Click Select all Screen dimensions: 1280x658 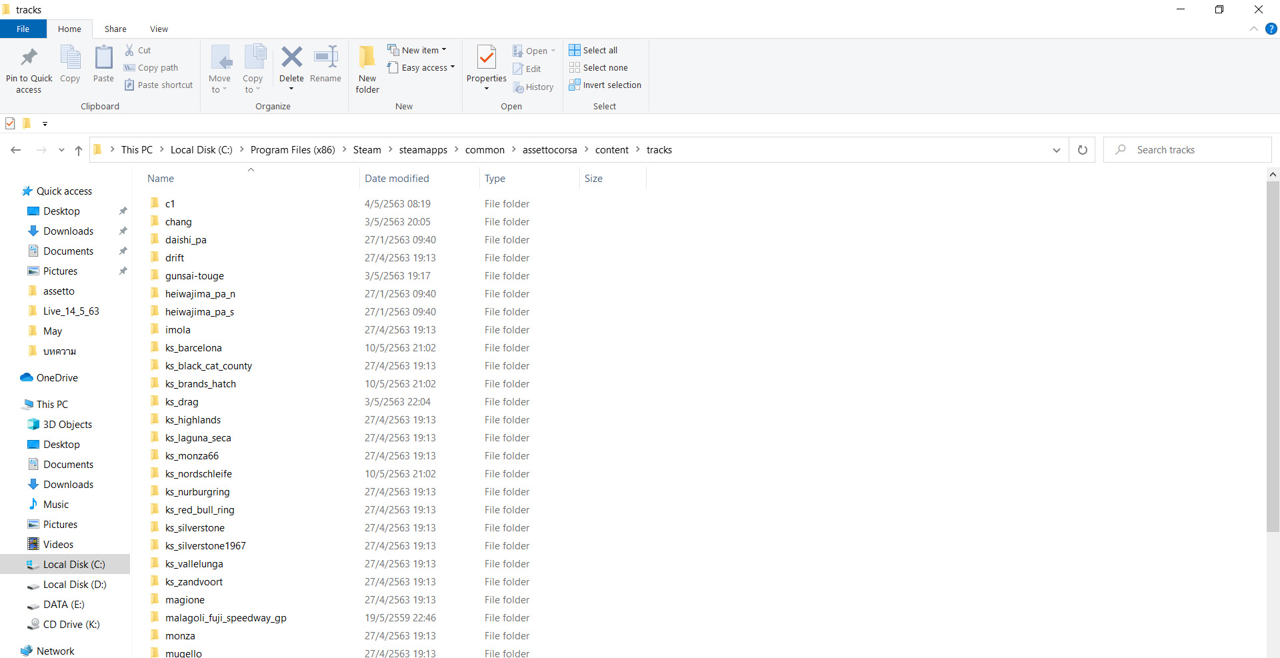(593, 50)
